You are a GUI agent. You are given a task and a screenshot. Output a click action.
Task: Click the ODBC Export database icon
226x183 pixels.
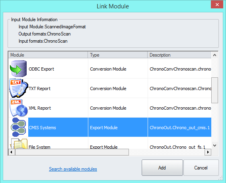coord(18,69)
